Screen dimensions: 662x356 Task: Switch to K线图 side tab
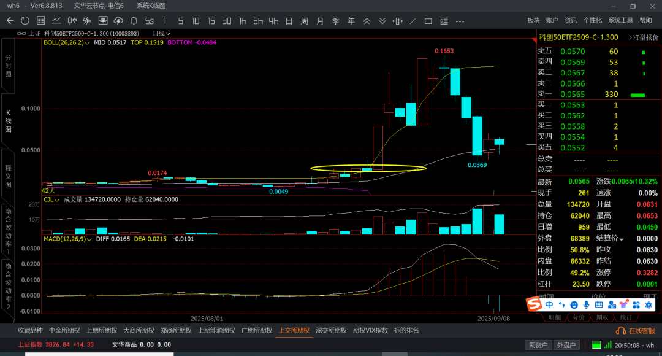tap(8, 121)
